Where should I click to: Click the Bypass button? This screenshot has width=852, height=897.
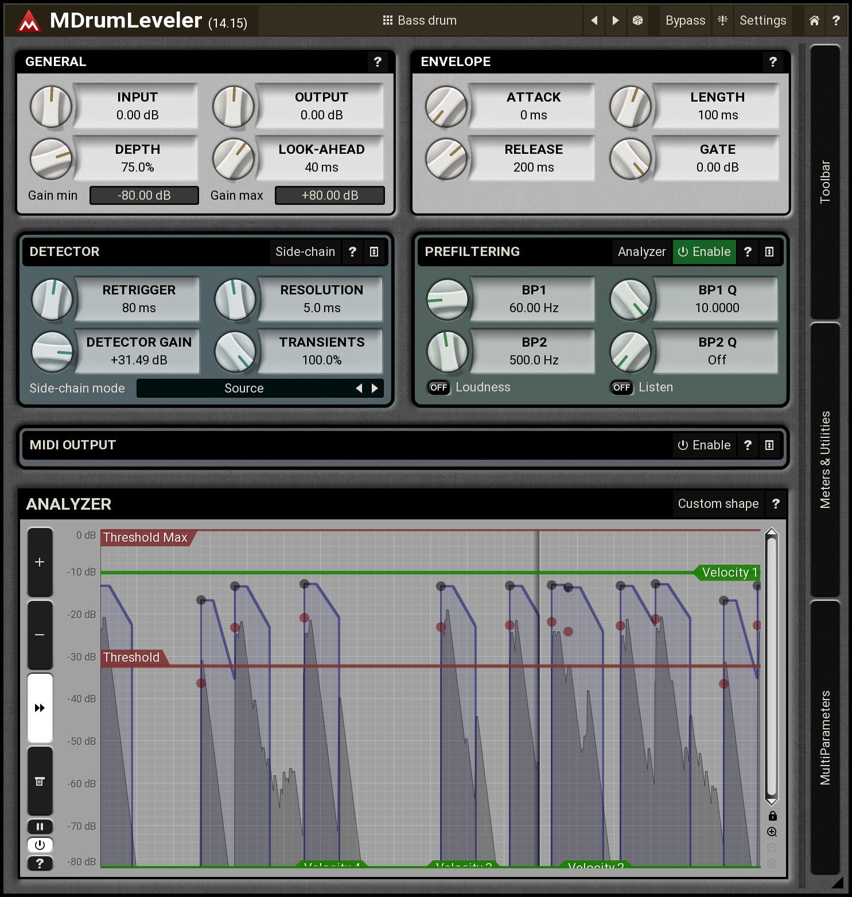click(685, 21)
